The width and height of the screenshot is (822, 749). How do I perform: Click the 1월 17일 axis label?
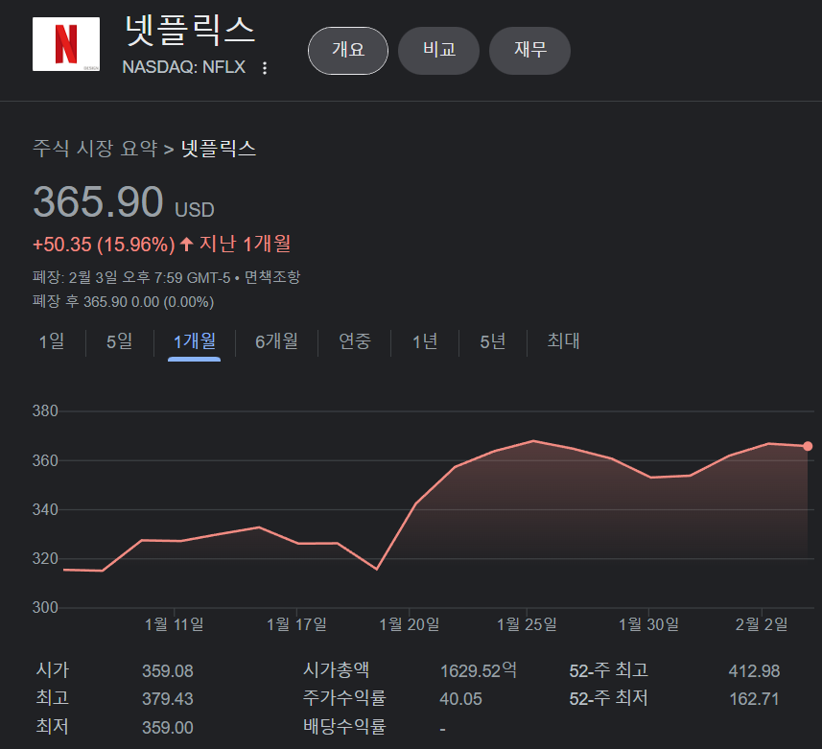point(296,624)
